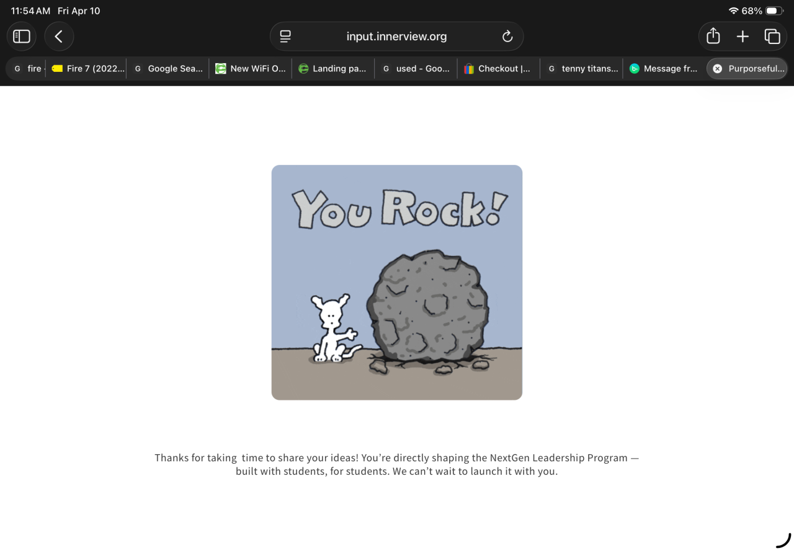Switch to the "tenny titans..." tab
Image resolution: width=794 pixels, height=551 pixels.
coord(581,69)
